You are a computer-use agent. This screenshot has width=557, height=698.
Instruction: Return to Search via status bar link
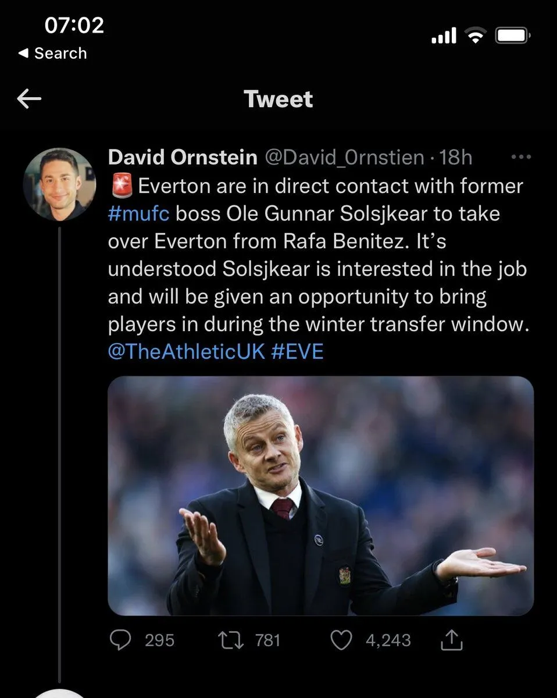(53, 54)
